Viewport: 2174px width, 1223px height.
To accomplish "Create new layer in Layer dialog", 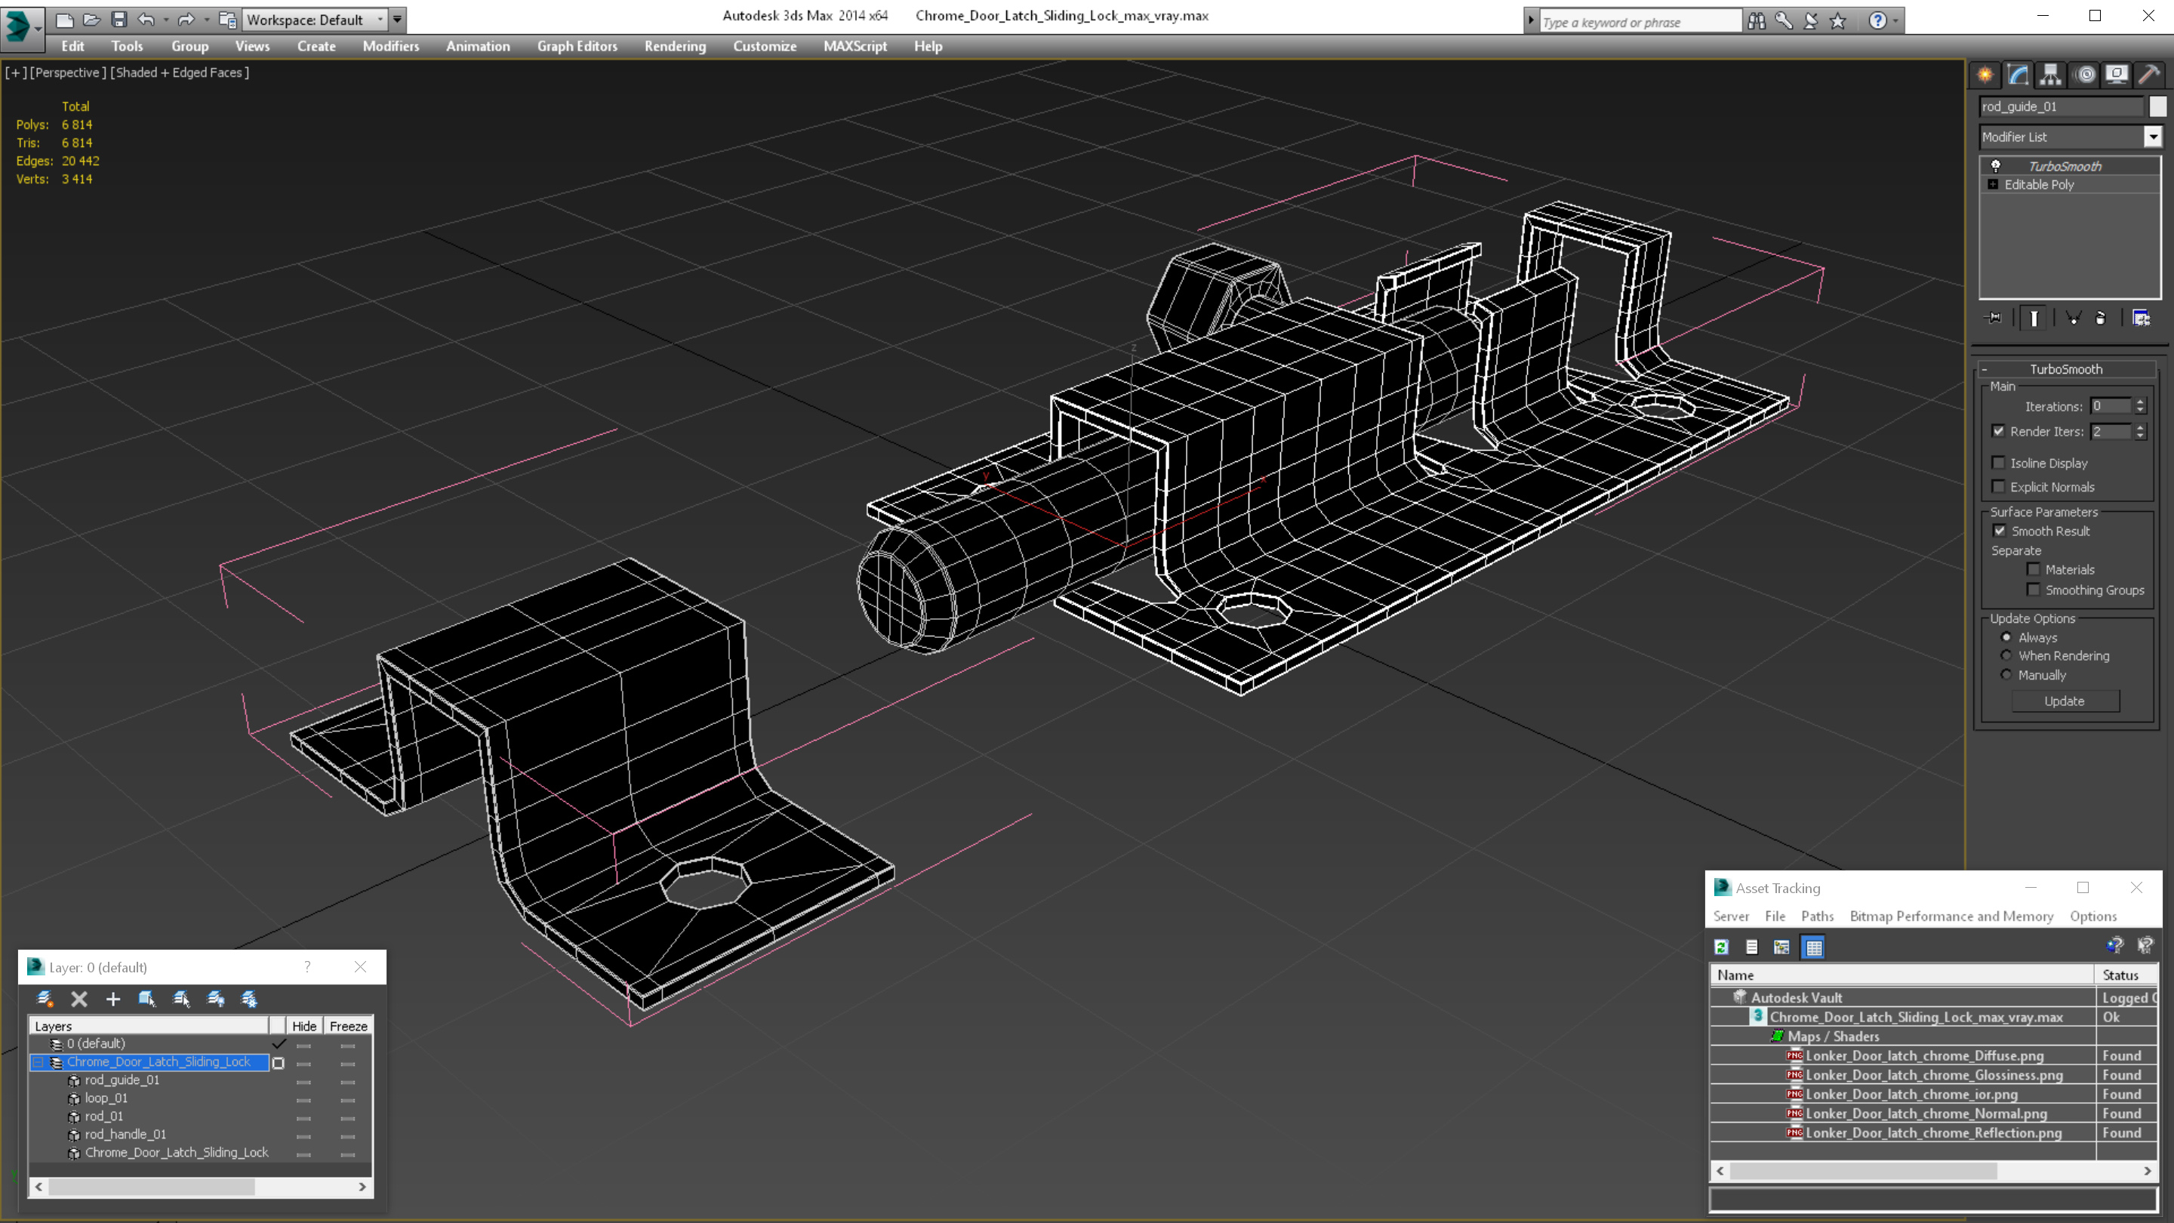I will [x=44, y=1000].
